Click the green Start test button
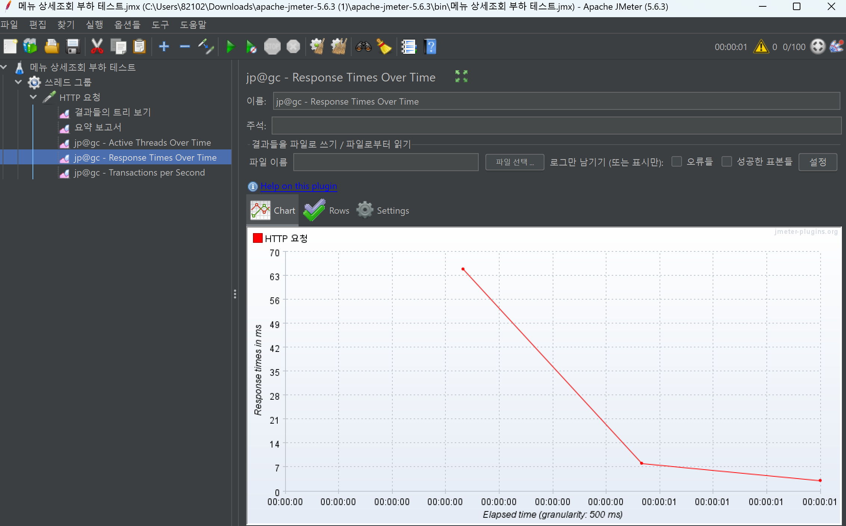The width and height of the screenshot is (846, 526). [x=231, y=47]
